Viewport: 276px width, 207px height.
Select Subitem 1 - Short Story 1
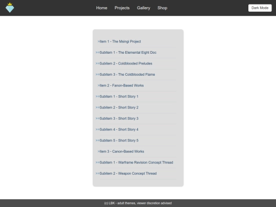119,97
